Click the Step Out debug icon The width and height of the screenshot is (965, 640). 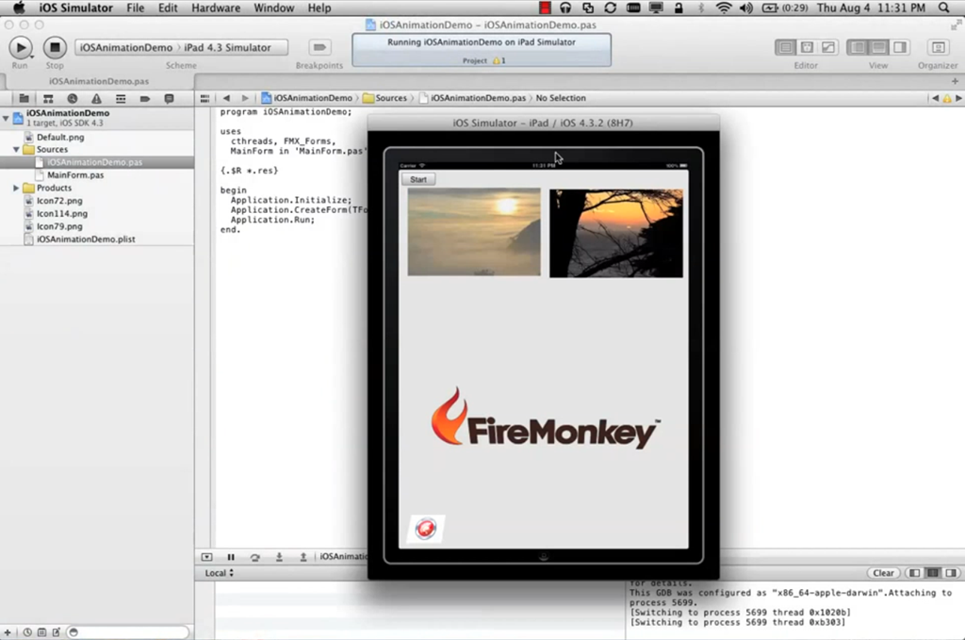(303, 557)
